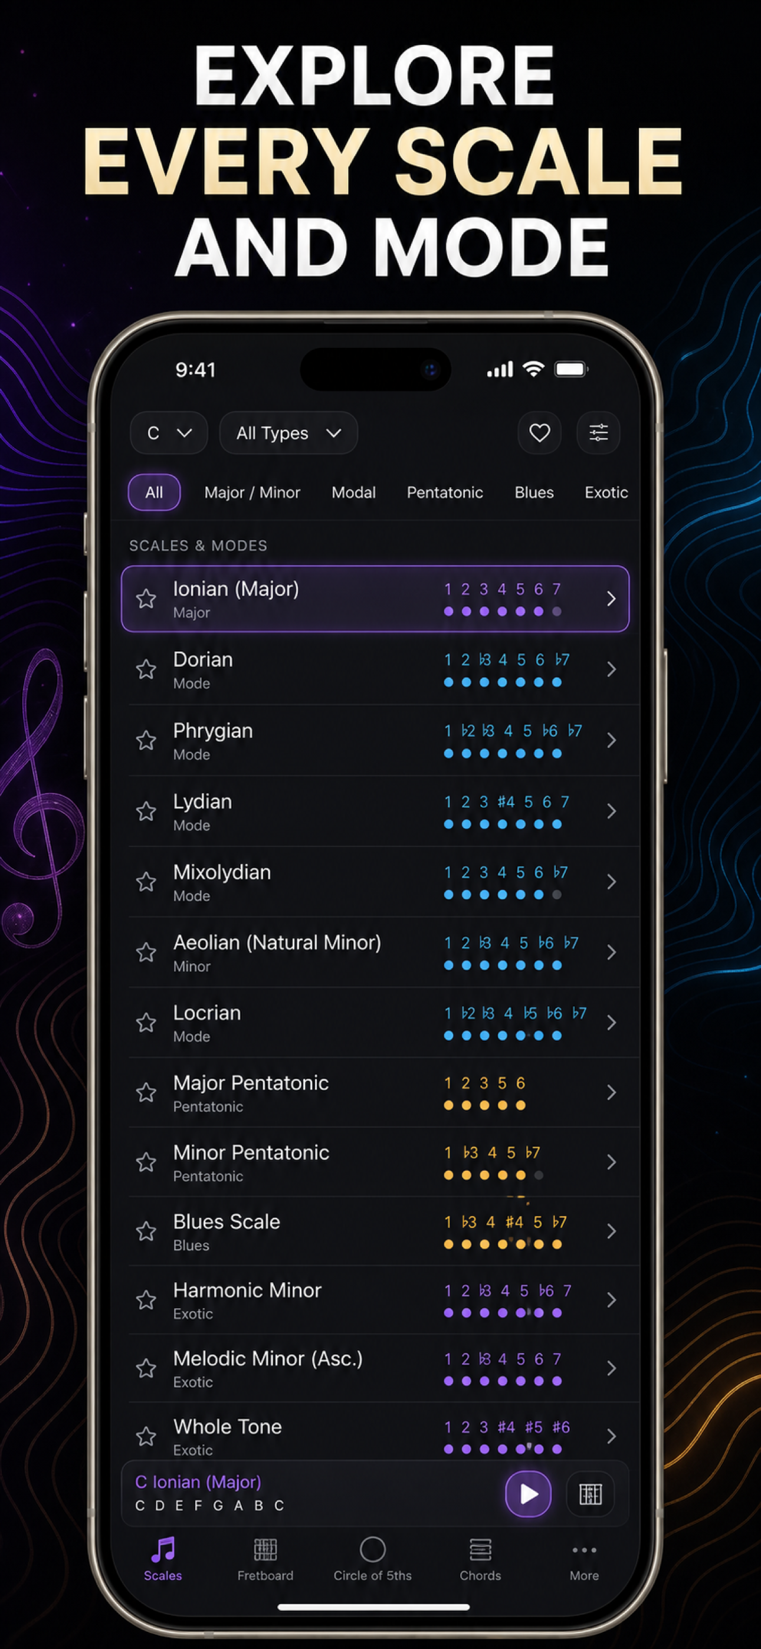Screen dimensions: 761x1649
Task: Open the More tab
Action: [x=584, y=1559]
